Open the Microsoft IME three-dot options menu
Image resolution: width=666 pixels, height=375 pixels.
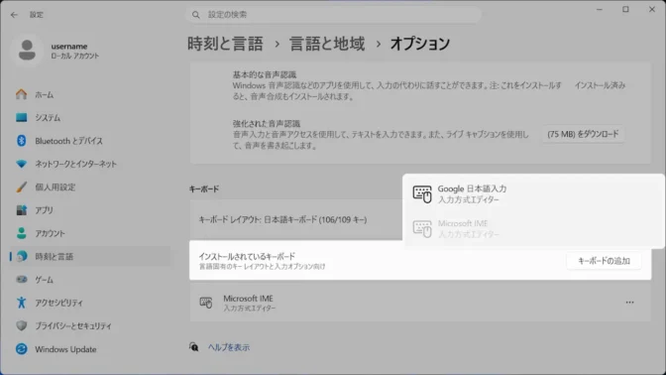tap(629, 303)
